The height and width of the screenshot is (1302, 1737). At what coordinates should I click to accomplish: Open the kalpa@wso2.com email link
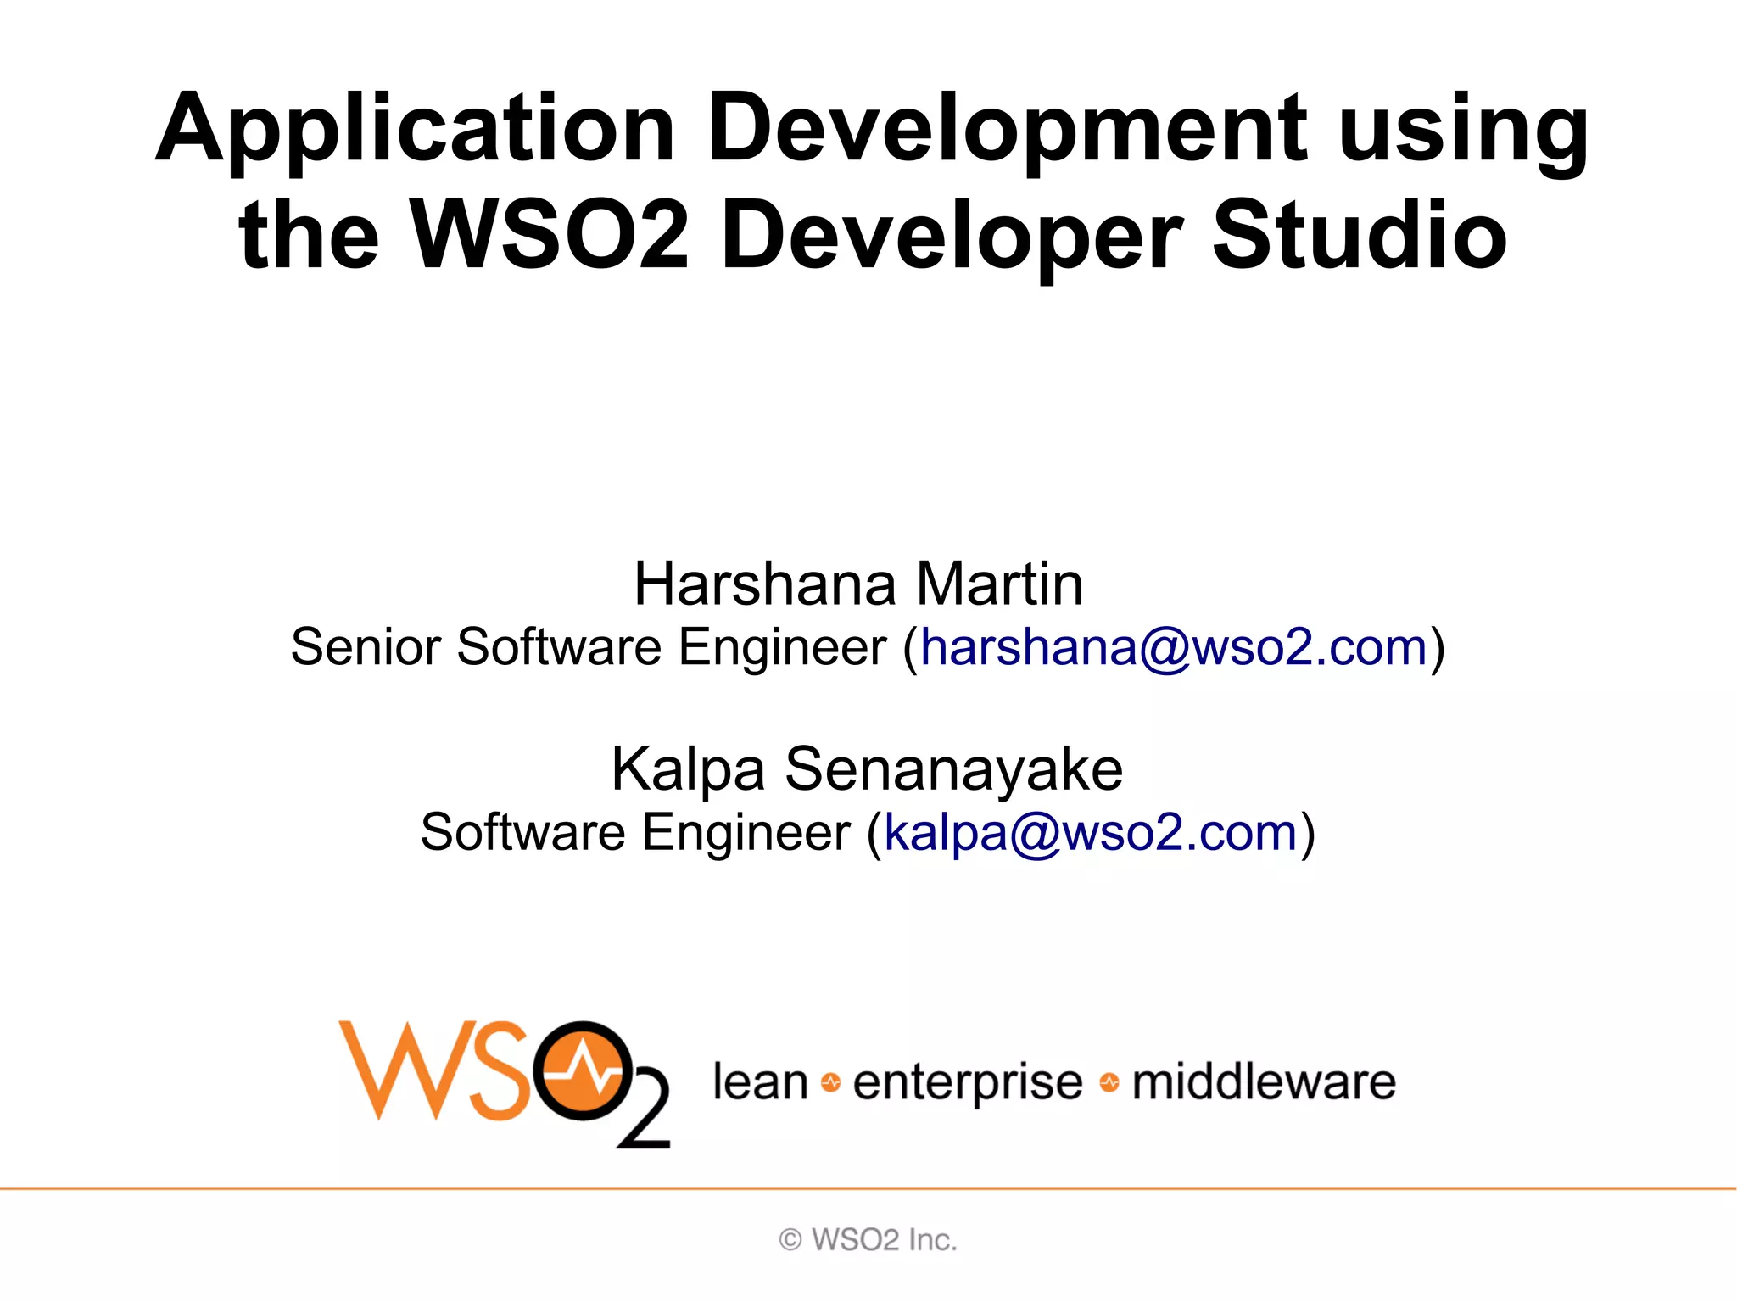pyautogui.click(x=1091, y=833)
